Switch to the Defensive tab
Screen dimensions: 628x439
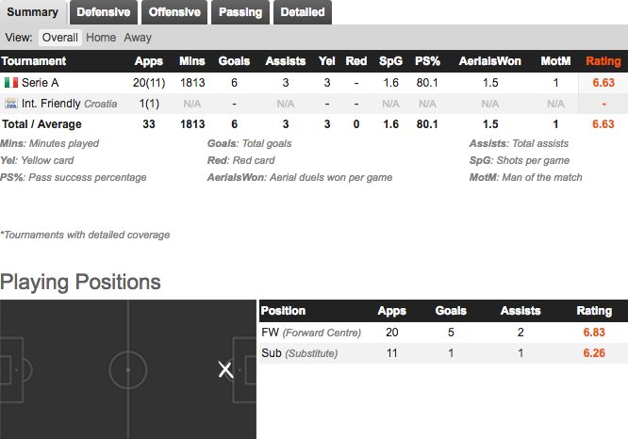[104, 12]
